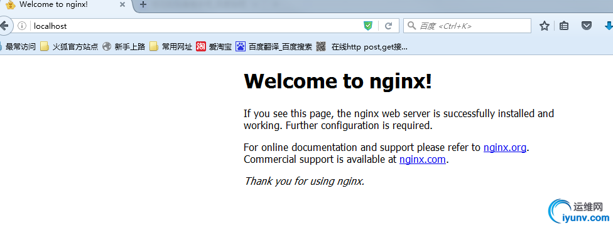The image size is (613, 228).
Task: Follow the nginx.org link
Action: point(505,148)
